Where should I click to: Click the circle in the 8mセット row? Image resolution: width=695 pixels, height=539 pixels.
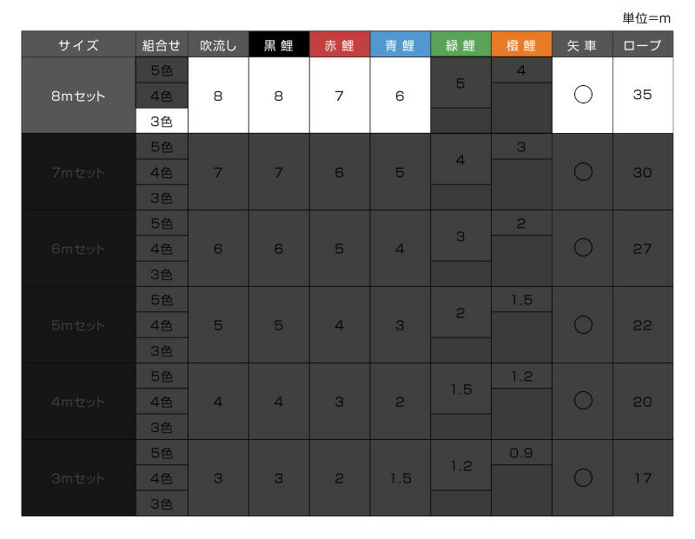point(583,95)
